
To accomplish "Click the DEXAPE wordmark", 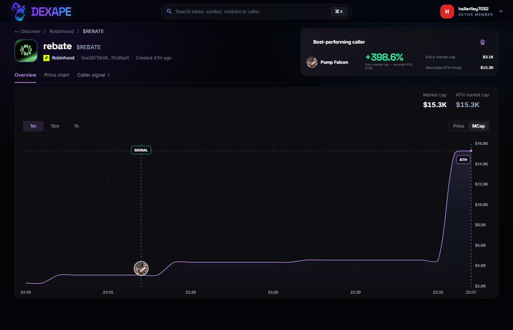I will click(x=51, y=12).
